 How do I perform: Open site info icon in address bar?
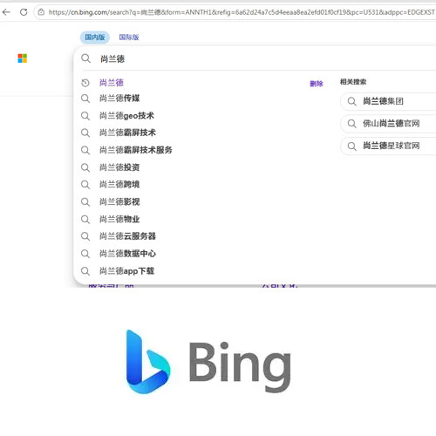(41, 12)
